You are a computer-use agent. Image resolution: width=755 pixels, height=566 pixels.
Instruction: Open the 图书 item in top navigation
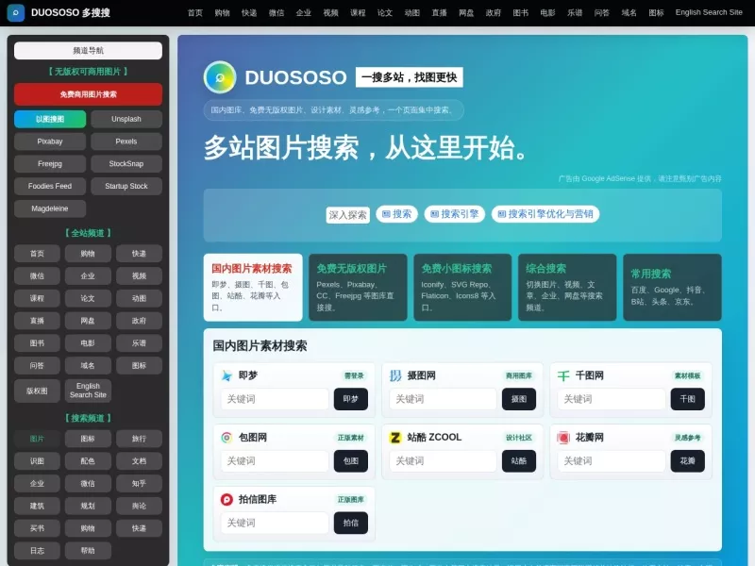pyautogui.click(x=521, y=13)
